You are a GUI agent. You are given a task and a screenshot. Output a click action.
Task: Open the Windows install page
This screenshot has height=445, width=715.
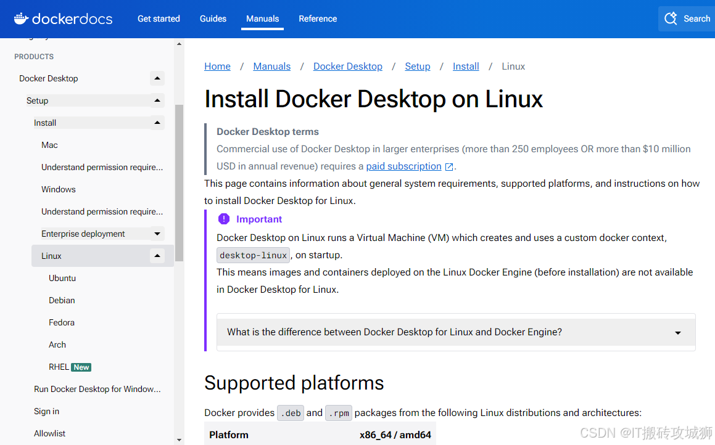[59, 189]
